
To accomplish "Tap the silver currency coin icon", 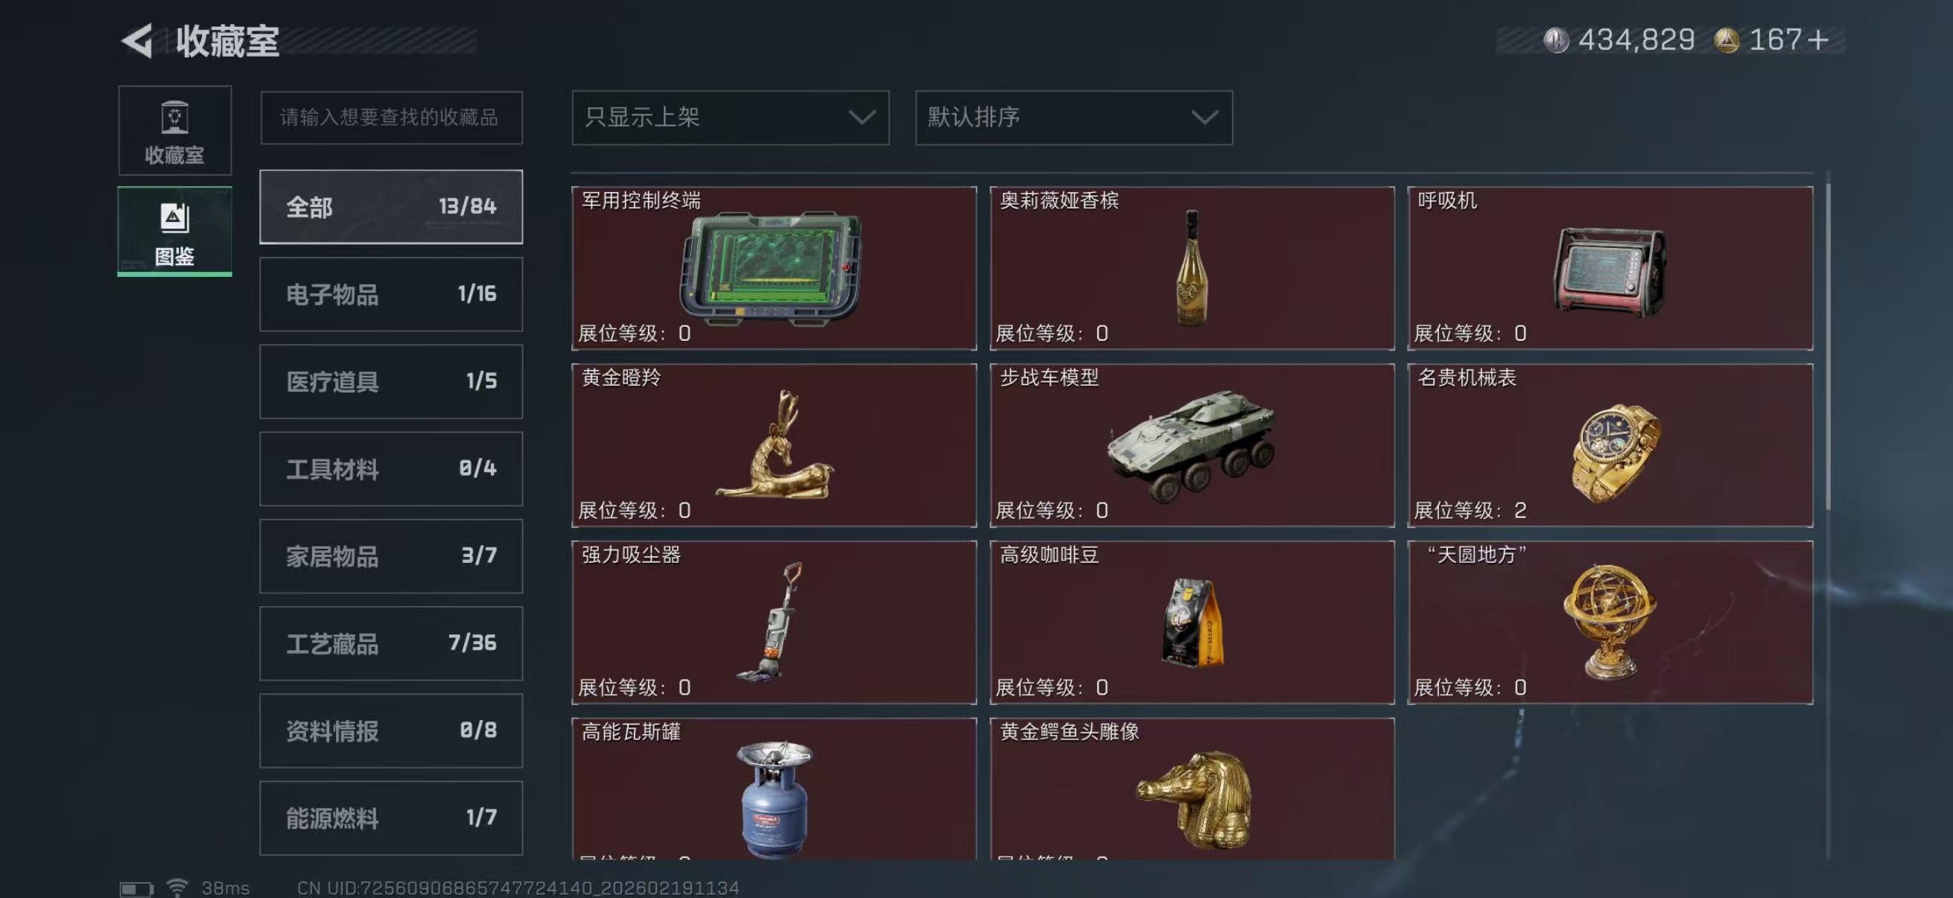I will pyautogui.click(x=1556, y=40).
